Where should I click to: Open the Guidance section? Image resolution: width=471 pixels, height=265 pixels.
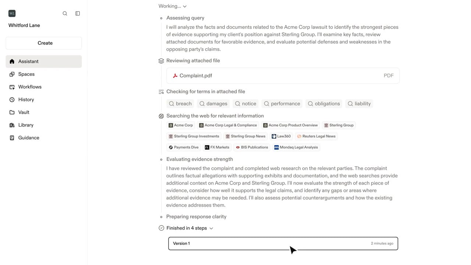point(28,138)
